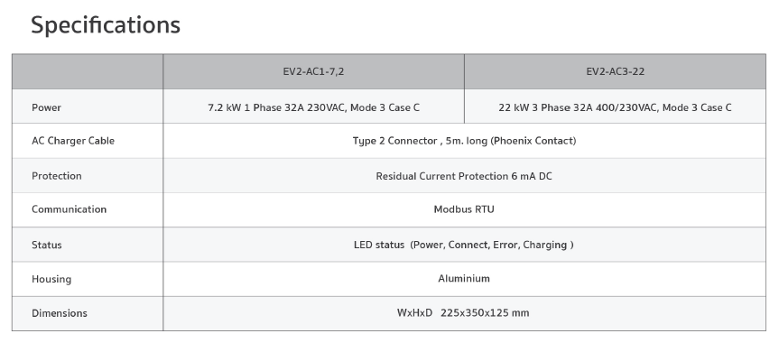Click Residual Current Protection 6 mA DC
This screenshot has width=779, height=343.
(464, 177)
